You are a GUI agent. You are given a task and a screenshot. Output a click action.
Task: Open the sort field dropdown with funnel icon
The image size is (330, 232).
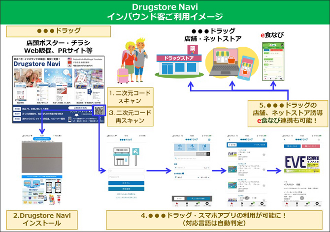point(187,177)
